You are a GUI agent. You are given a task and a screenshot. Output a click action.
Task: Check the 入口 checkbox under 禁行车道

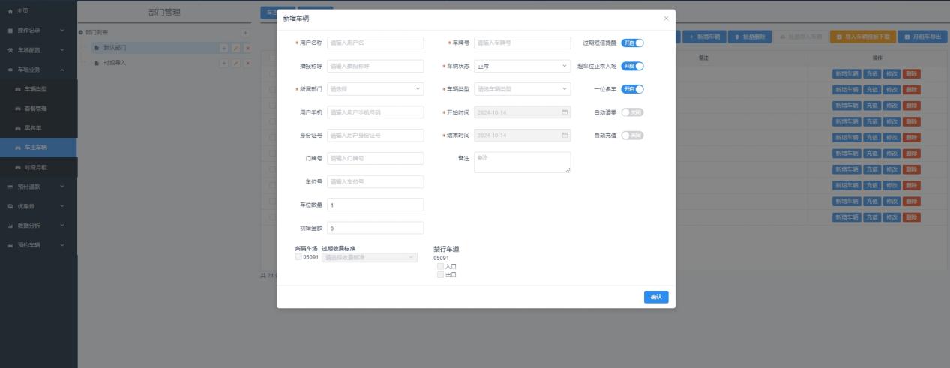click(440, 266)
